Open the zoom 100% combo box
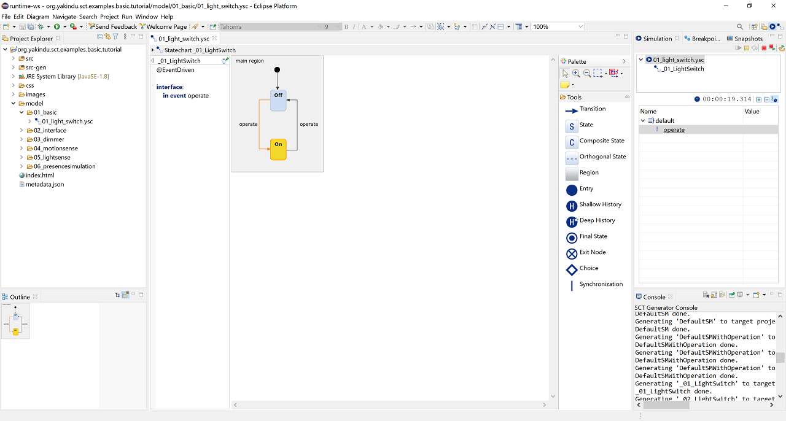This screenshot has height=421, width=786. (558, 26)
